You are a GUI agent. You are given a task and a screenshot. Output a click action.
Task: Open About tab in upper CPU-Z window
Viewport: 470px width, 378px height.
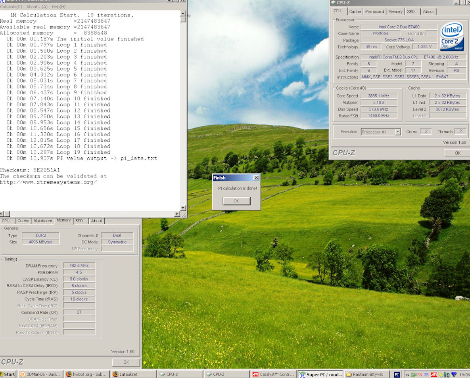pos(428,11)
